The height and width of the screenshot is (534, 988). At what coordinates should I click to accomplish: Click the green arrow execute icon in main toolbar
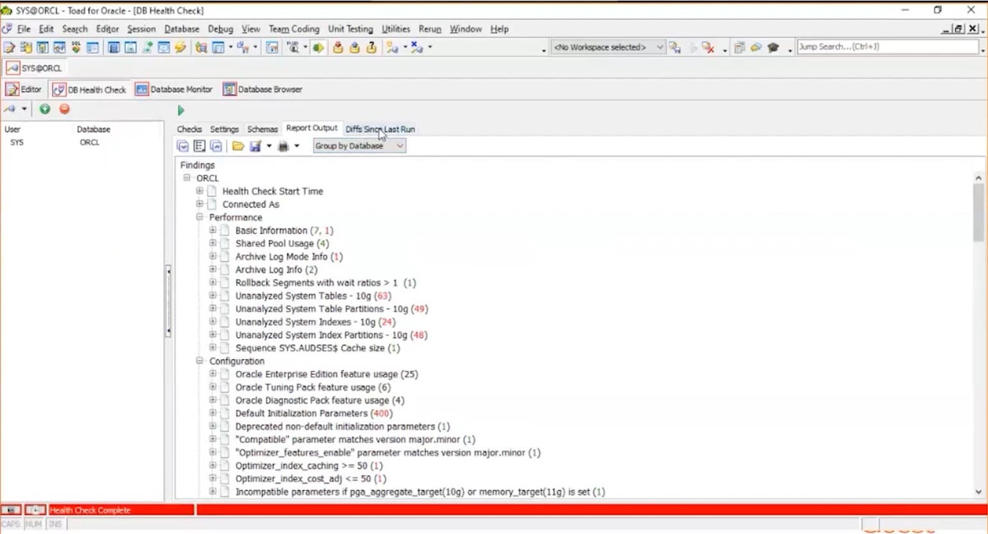pos(318,47)
